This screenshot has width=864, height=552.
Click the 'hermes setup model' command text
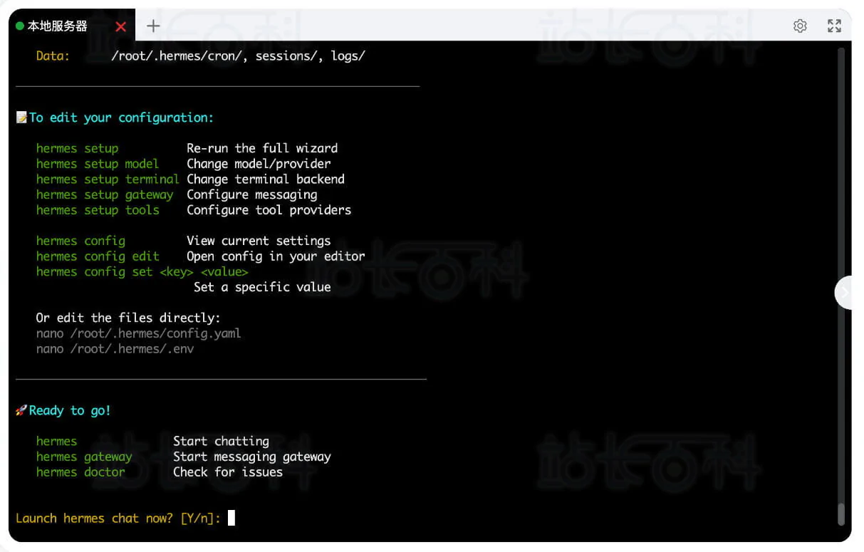tap(98, 164)
